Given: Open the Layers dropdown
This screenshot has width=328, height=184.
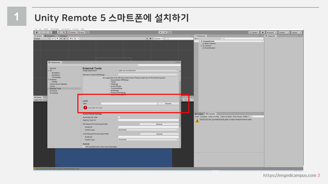Looking at the screenshot, I should [284, 32].
